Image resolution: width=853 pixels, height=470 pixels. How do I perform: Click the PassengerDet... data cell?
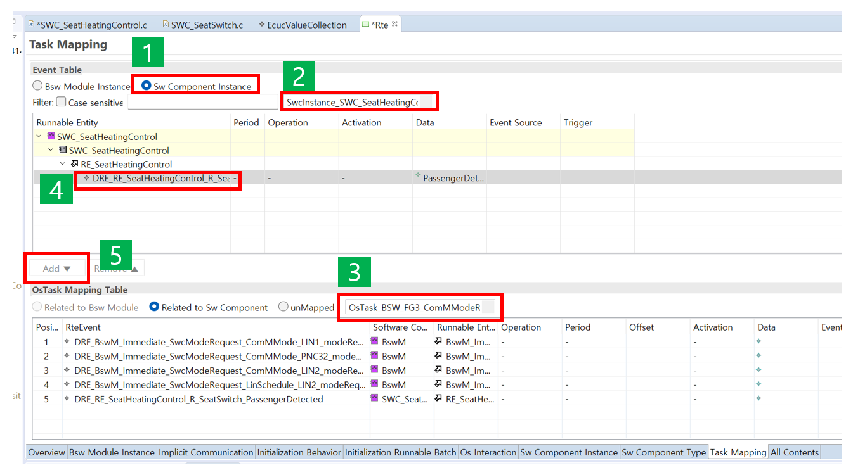(x=450, y=178)
